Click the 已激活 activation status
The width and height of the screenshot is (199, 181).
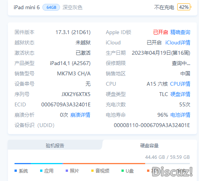pos(83,53)
